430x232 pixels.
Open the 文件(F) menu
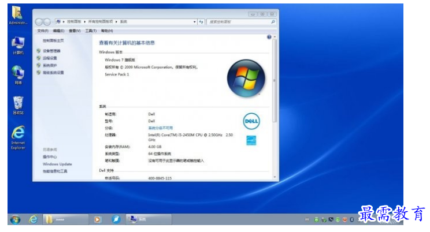(43, 31)
